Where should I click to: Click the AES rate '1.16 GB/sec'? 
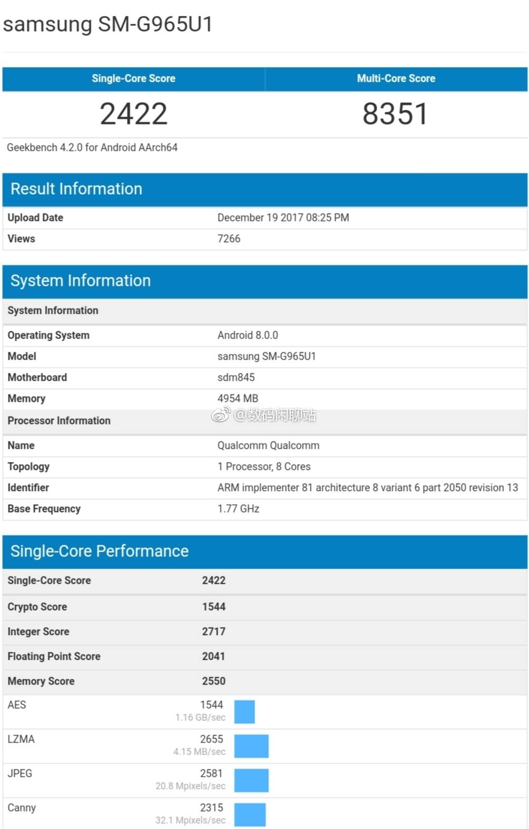coord(200,718)
